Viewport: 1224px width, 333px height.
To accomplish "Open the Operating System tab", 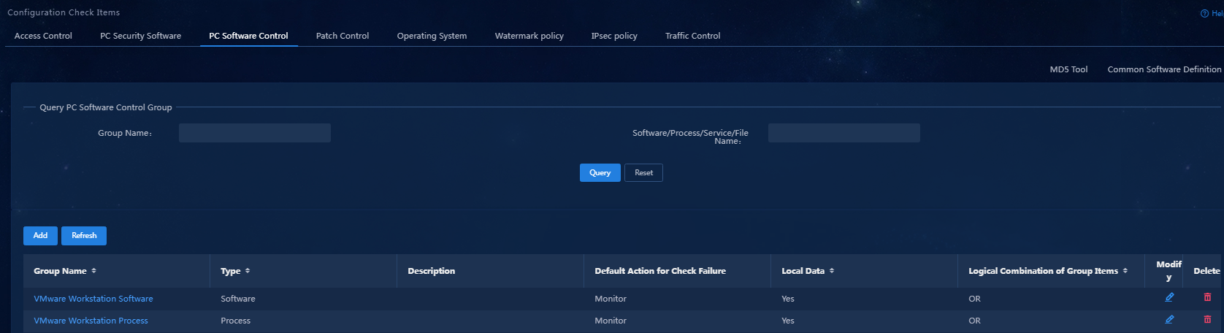I will click(432, 36).
